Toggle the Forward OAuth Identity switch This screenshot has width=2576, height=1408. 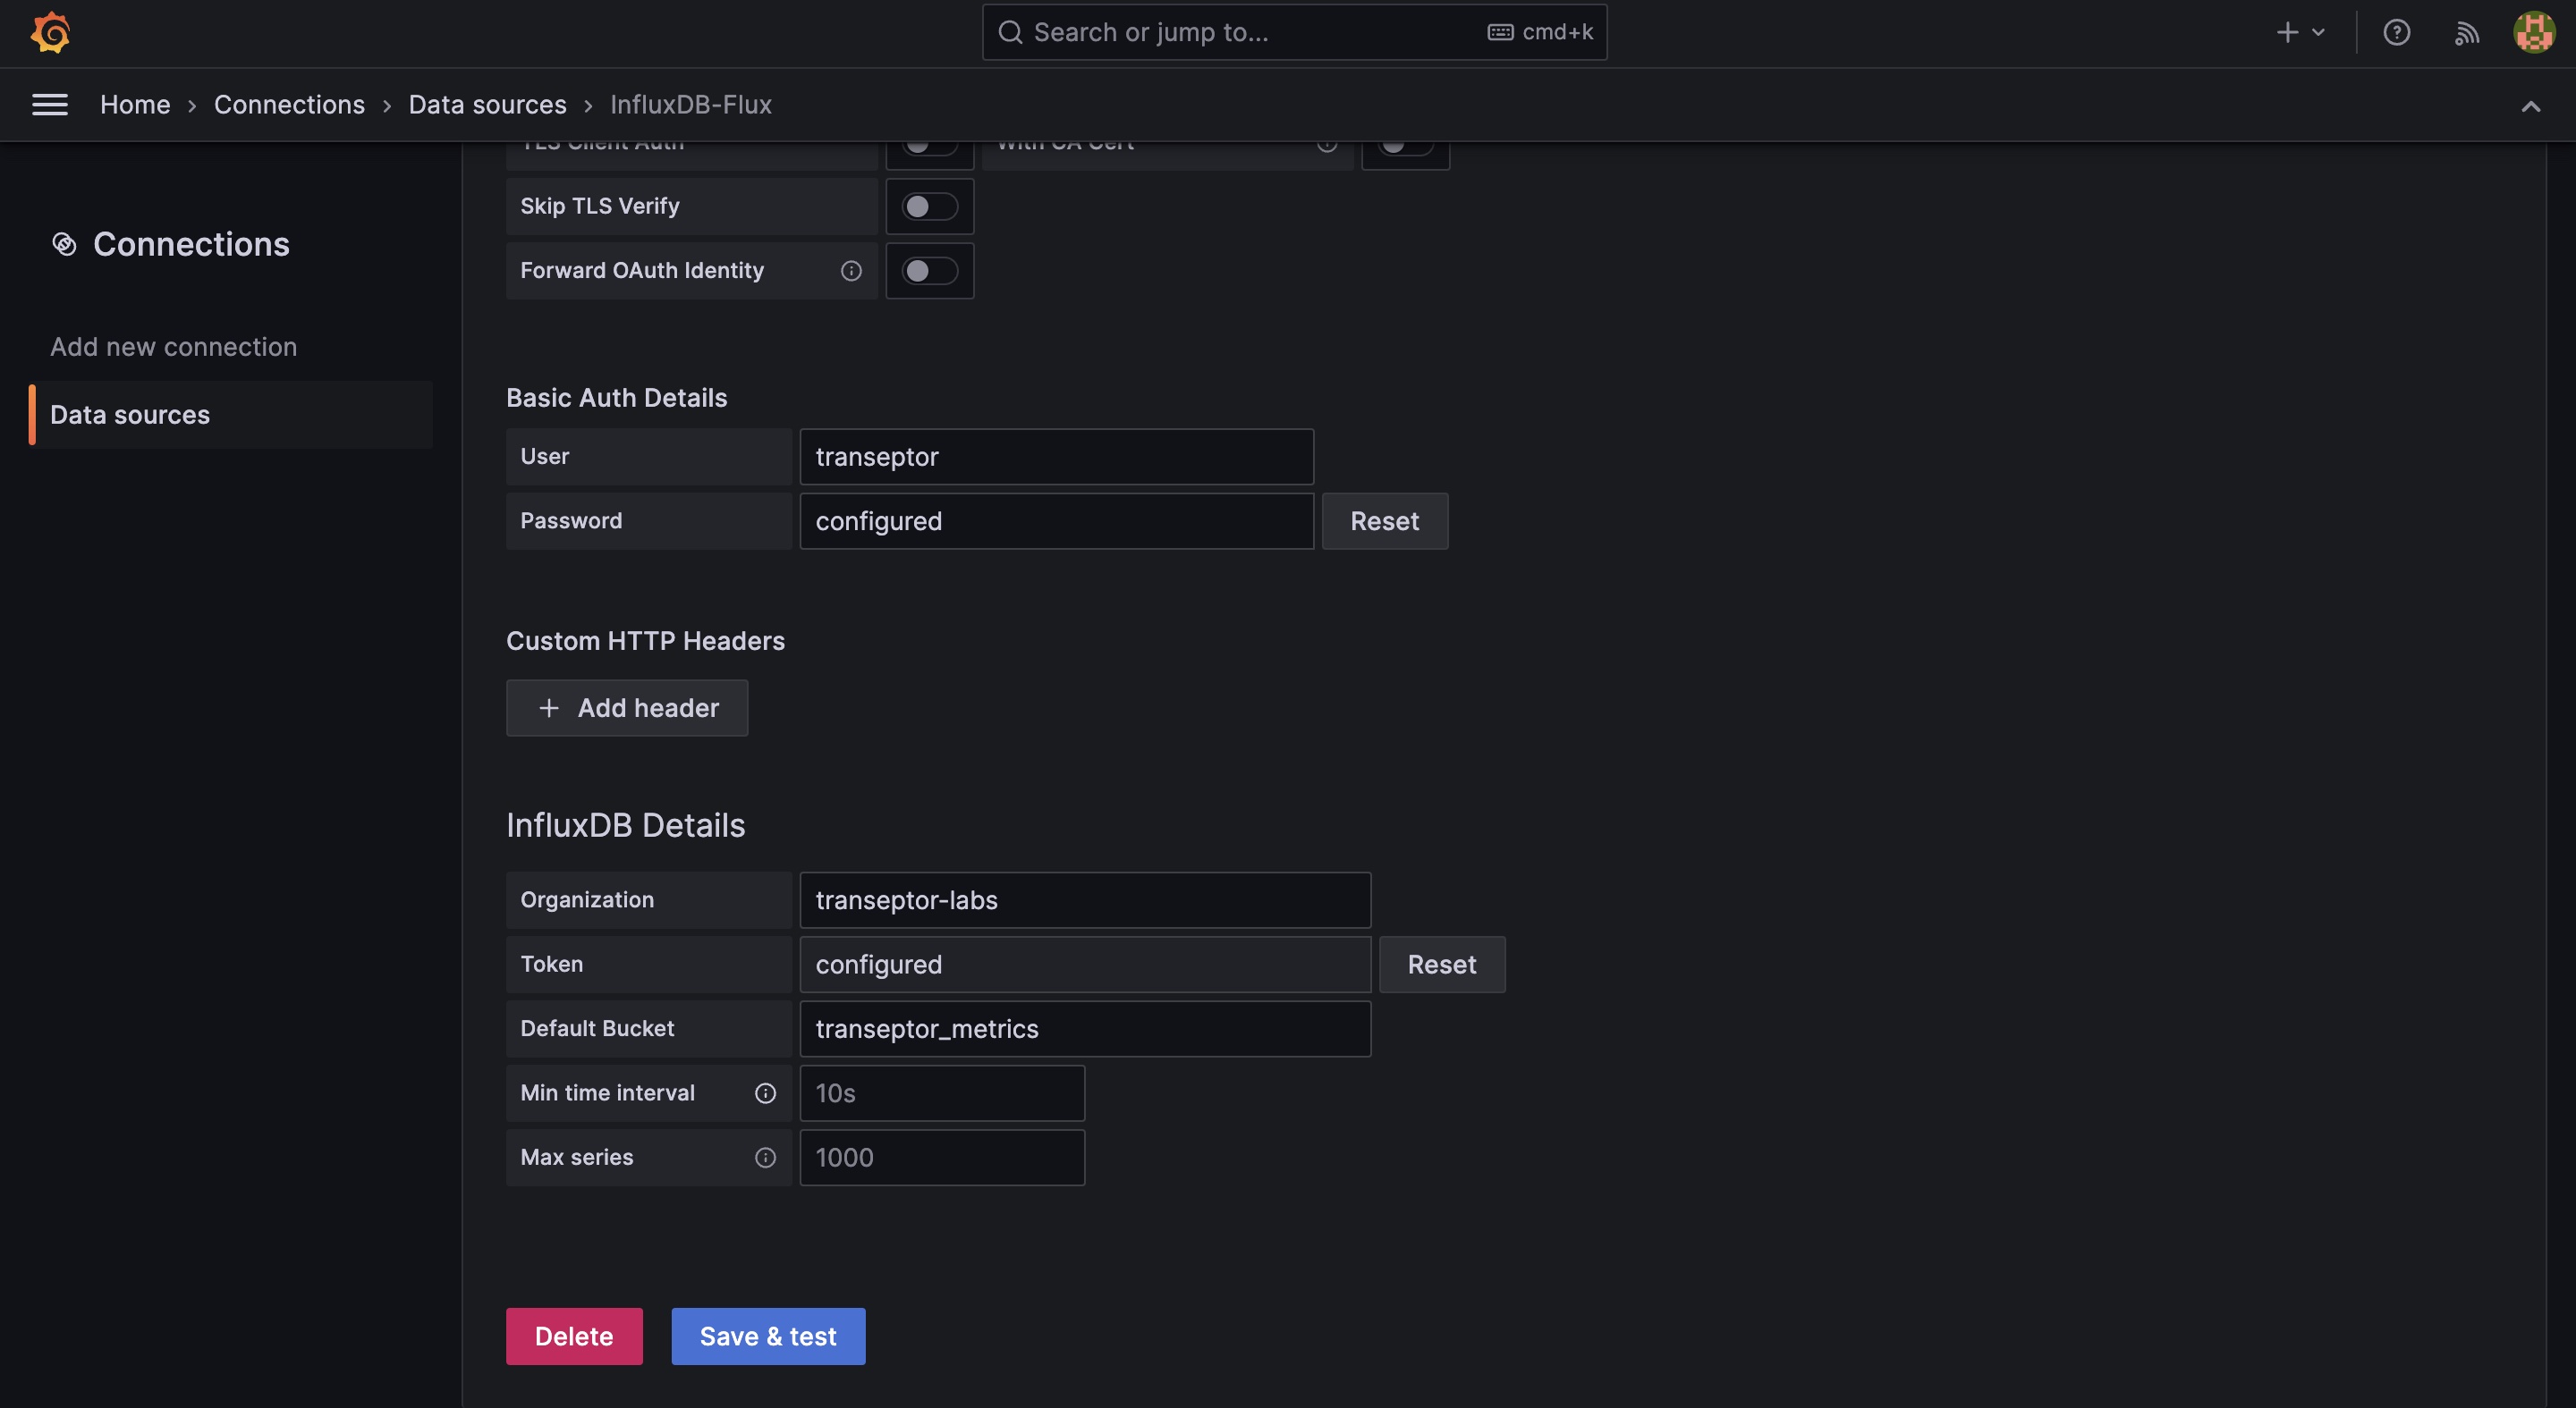[x=928, y=271]
